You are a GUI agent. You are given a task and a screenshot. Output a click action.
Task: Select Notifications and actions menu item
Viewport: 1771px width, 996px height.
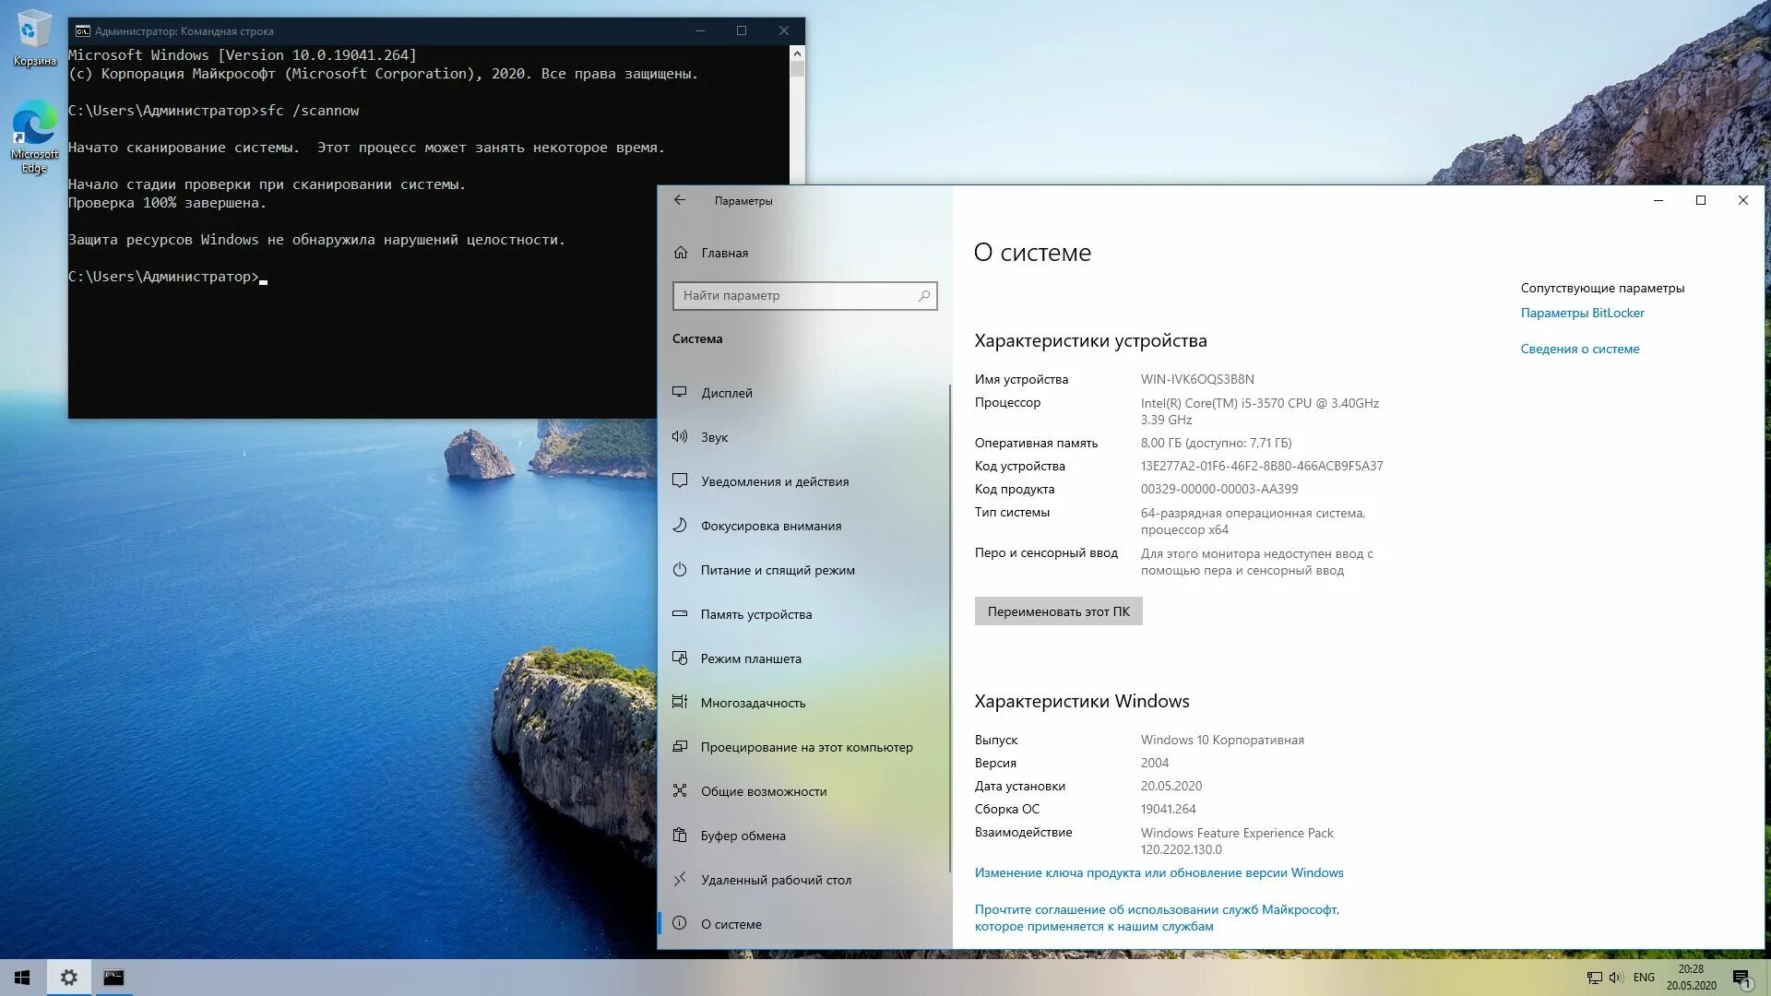pos(774,481)
